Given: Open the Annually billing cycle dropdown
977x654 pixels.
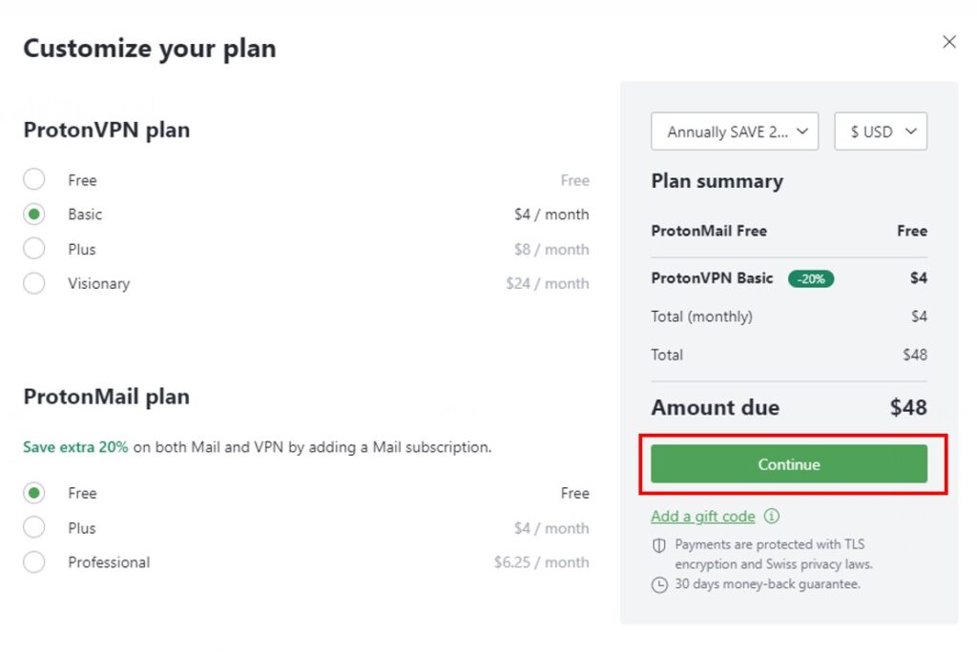Looking at the screenshot, I should [735, 132].
